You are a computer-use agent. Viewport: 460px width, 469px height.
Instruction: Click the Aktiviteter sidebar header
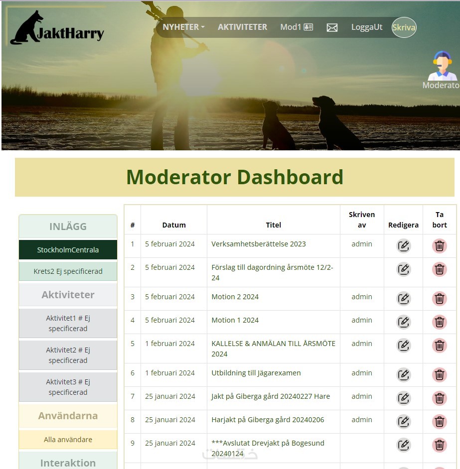click(x=68, y=295)
